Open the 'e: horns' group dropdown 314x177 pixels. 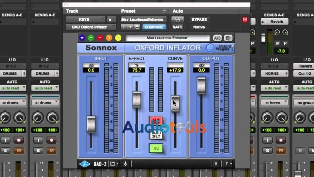(274, 103)
